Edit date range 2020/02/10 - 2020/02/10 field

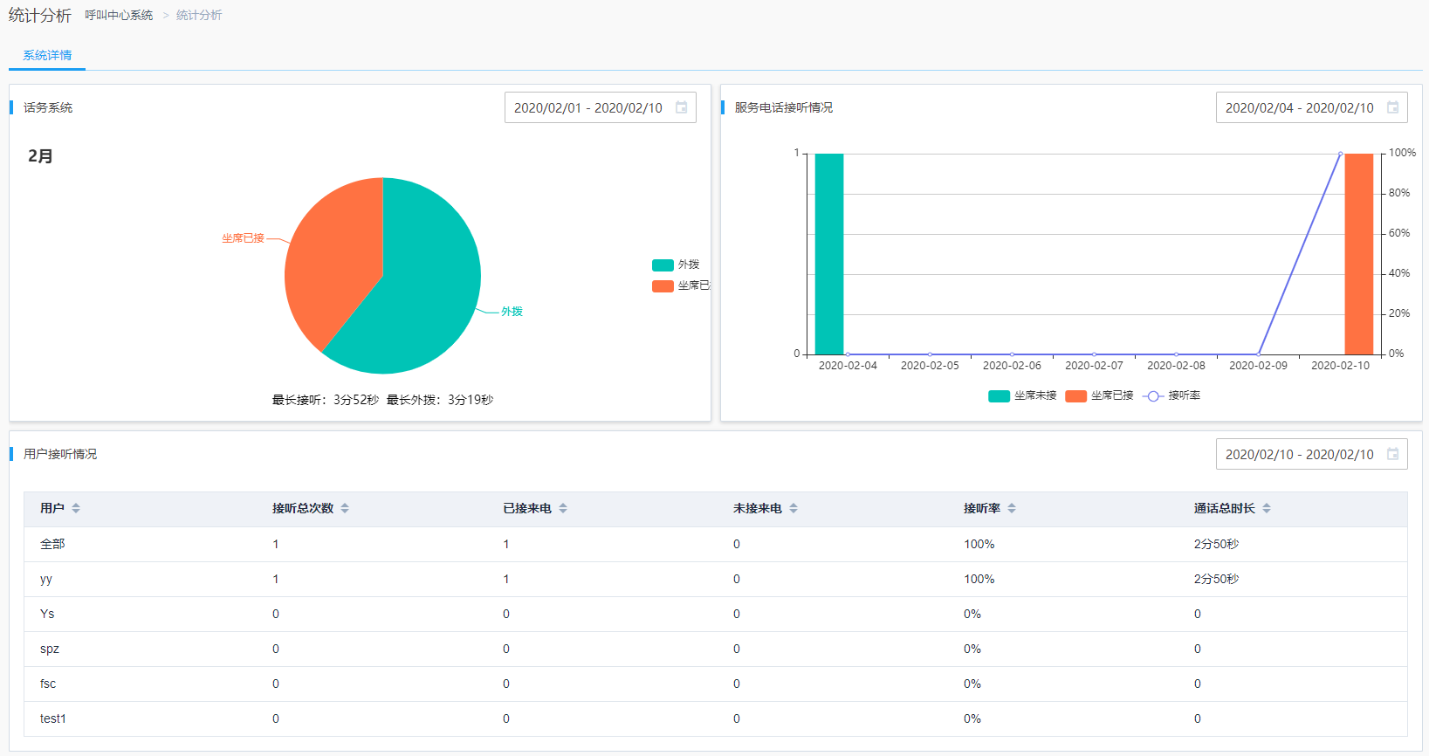[x=1312, y=454]
